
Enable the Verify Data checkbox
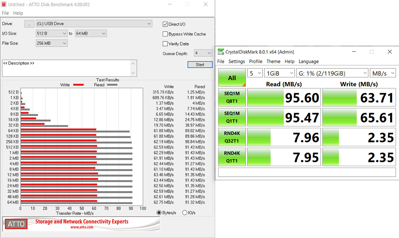click(x=165, y=44)
